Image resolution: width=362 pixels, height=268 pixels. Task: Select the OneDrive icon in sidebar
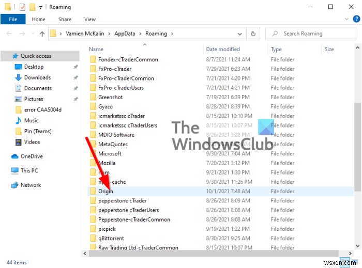(15, 156)
